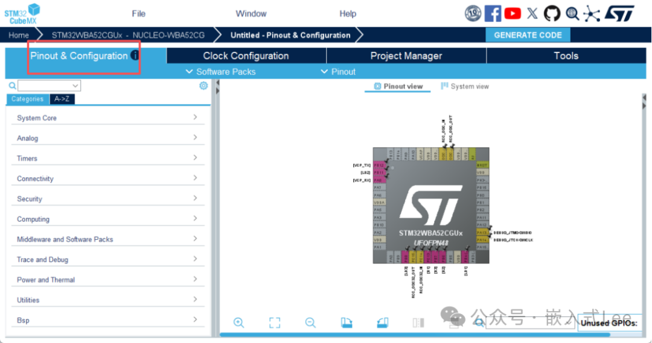This screenshot has width=652, height=343.
Task: Expand the System Core category
Action: (107, 118)
